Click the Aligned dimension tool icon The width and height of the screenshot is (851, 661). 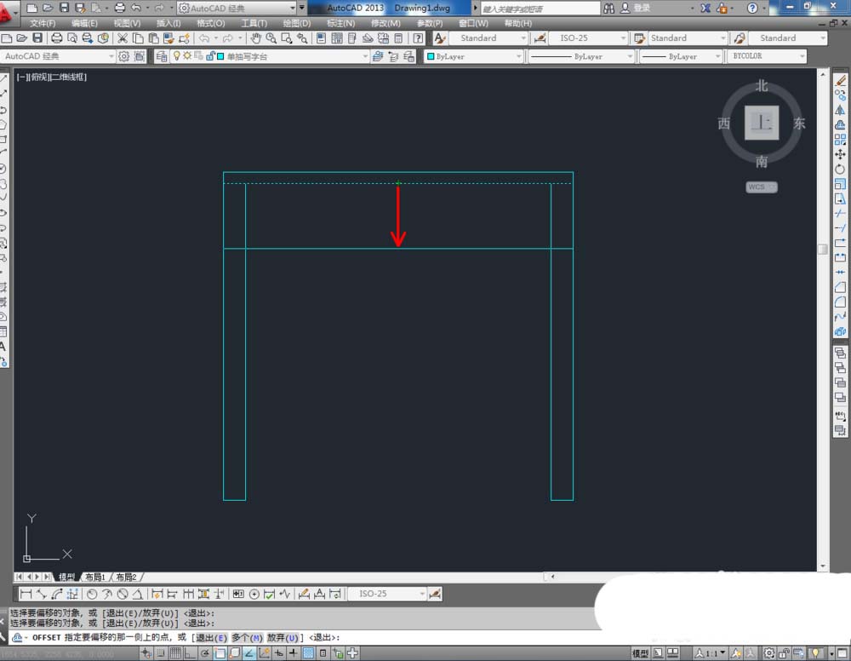click(x=41, y=594)
